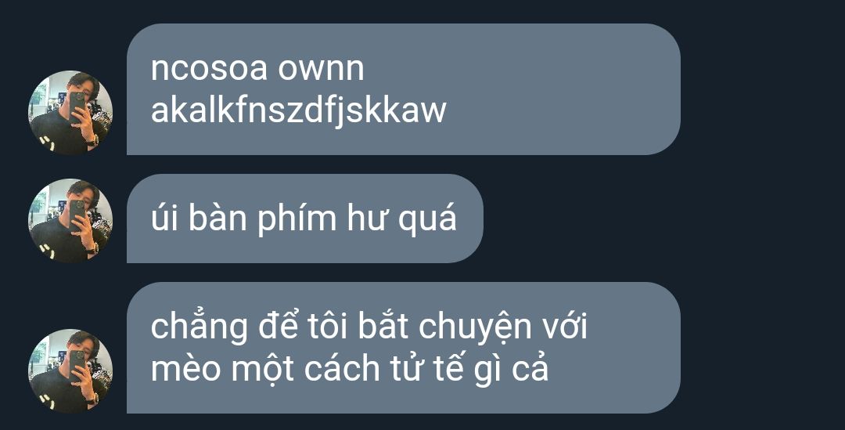Open the avatar next to 'úi bàn phím' message
Image resolution: width=845 pixels, height=430 pixels.
(x=70, y=221)
